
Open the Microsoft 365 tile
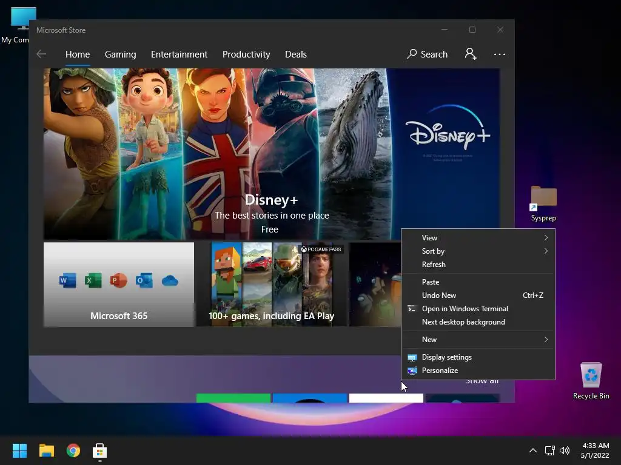[119, 285]
